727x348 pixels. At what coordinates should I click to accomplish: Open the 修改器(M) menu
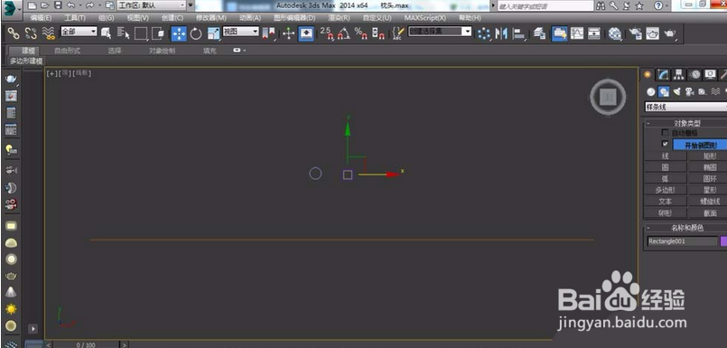[x=211, y=18]
